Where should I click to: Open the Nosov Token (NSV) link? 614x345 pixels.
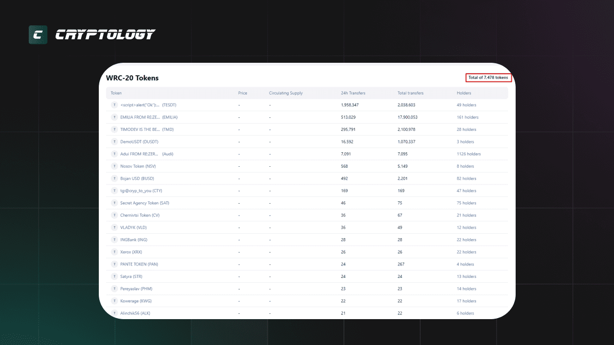click(138, 166)
